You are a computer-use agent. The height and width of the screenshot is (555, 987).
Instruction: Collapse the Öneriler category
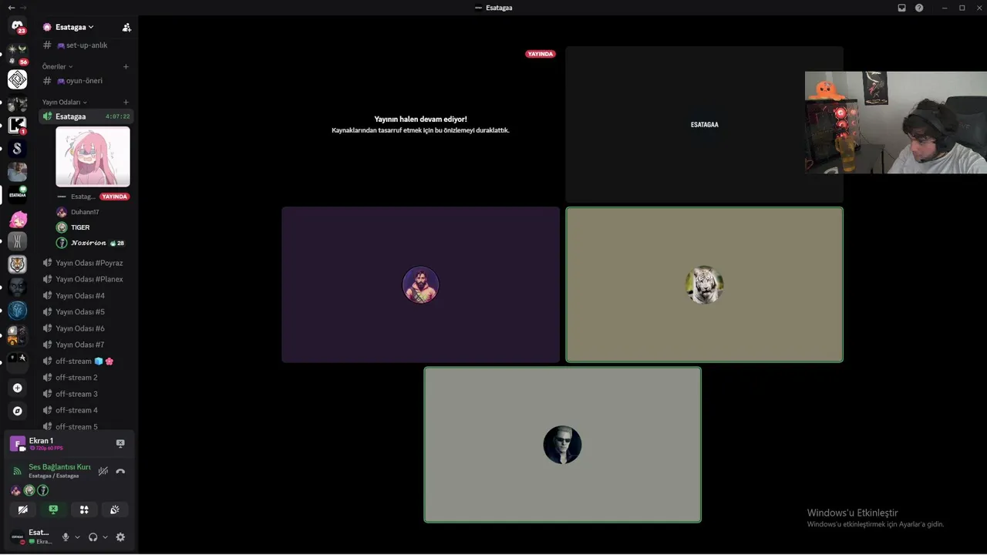pyautogui.click(x=58, y=66)
